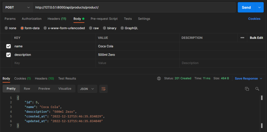Viewport: 267px width, 132px height.
Task: Open the Test Results tab
Action: (x=67, y=78)
